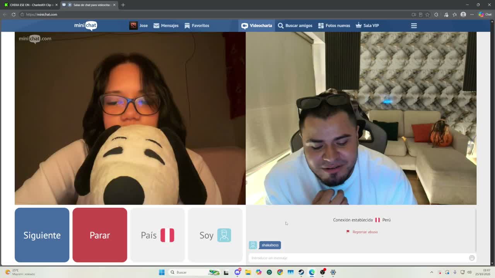
Task: Close the CHEKA ESE ON tab
Action: pyautogui.click(x=56, y=5)
